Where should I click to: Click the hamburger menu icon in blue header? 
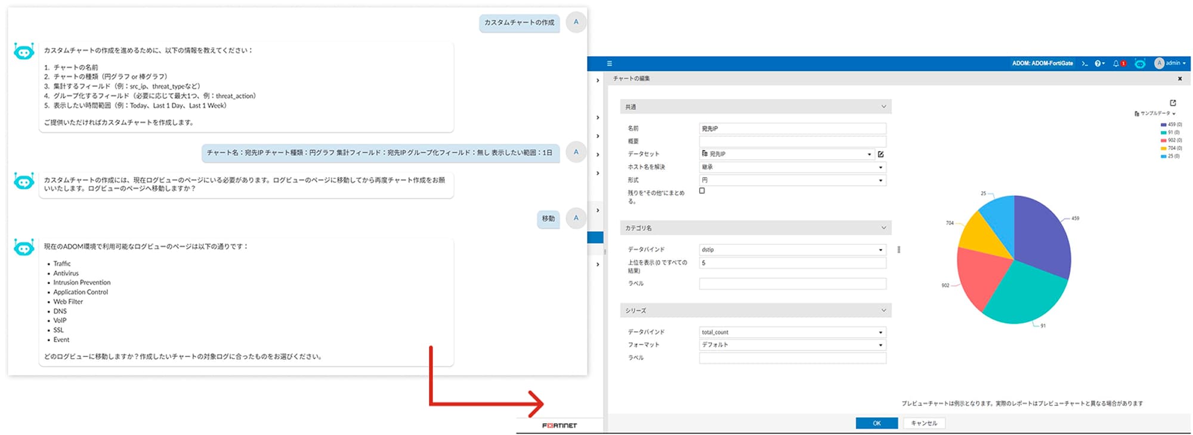click(x=609, y=63)
